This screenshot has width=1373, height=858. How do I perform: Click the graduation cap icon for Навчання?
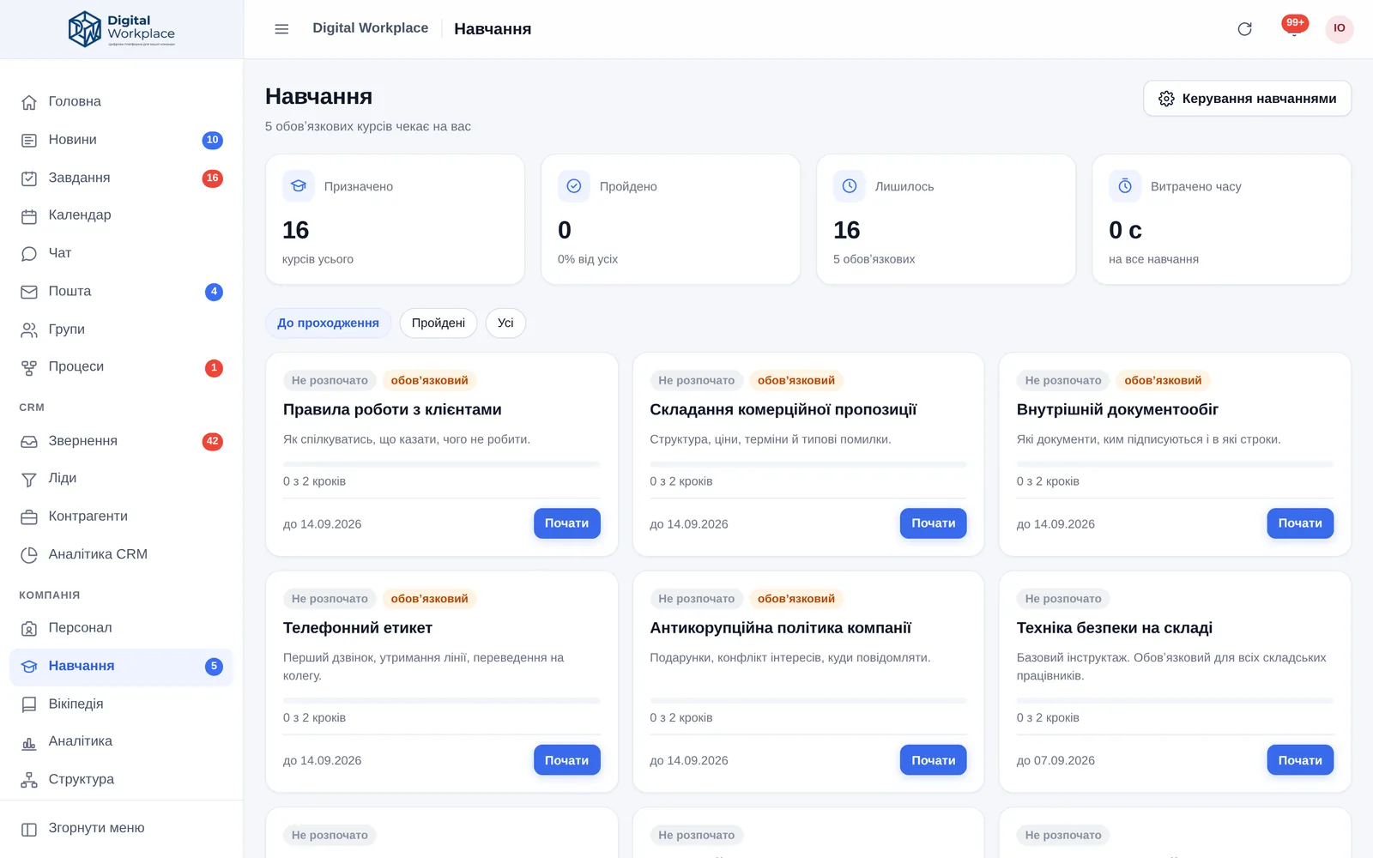coord(29,667)
